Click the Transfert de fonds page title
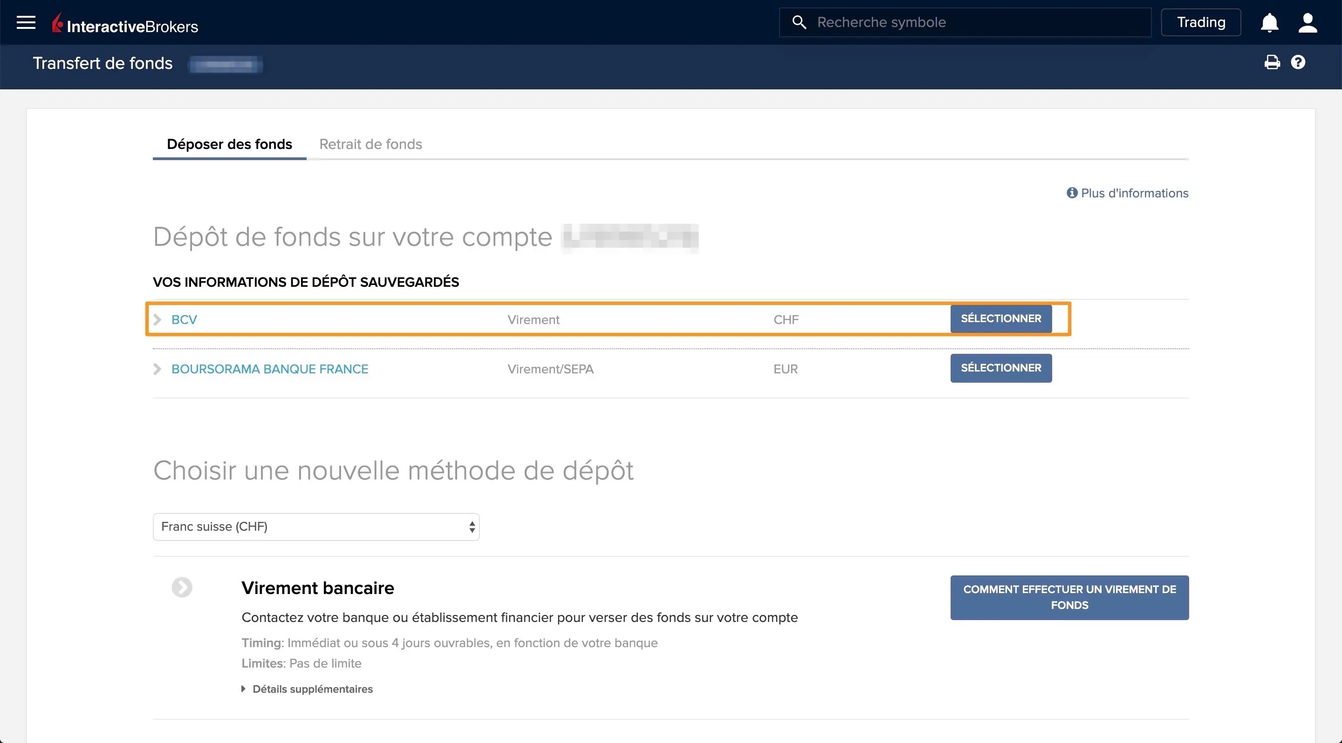 tap(103, 63)
